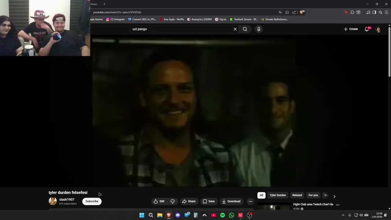Share the video
Screen dimensions: 391x220
189,201
